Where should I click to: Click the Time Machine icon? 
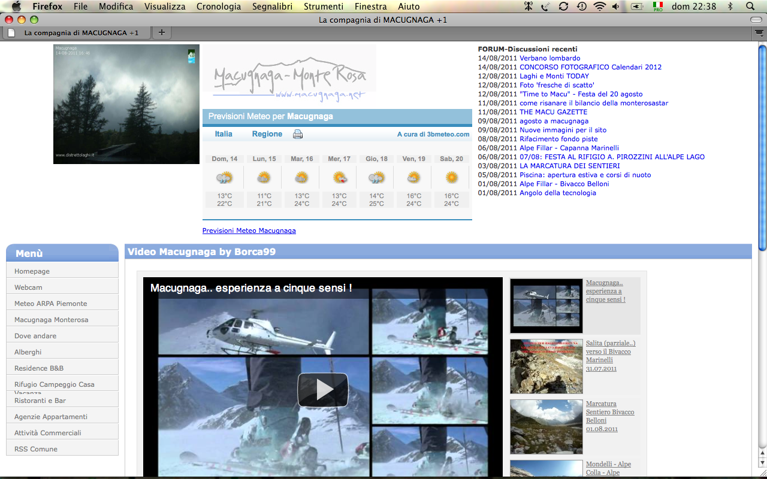point(582,7)
